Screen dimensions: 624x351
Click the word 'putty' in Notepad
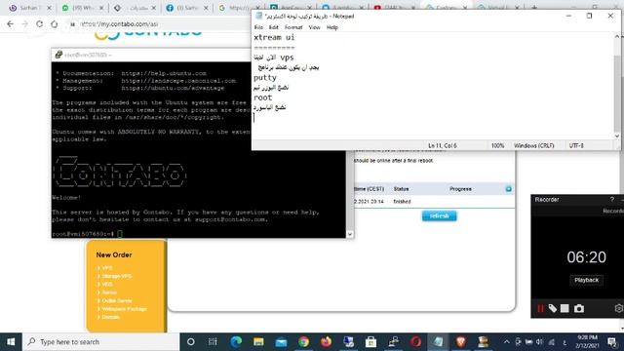click(265, 78)
